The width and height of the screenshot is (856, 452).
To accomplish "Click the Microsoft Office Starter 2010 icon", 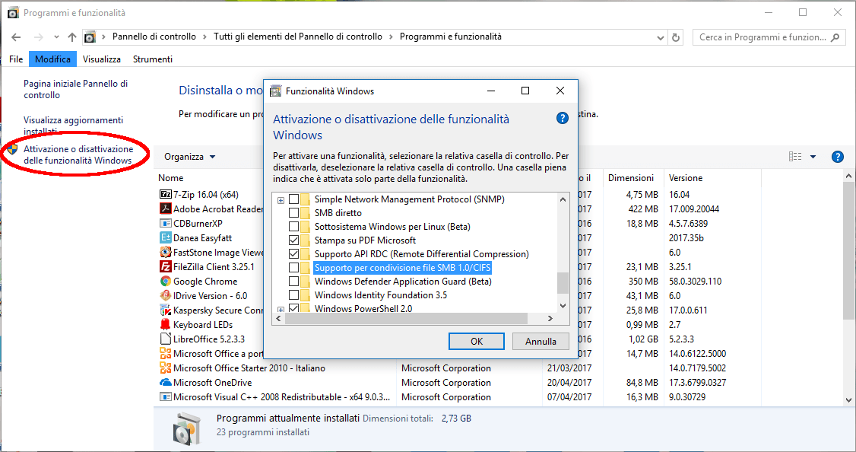I will click(166, 368).
